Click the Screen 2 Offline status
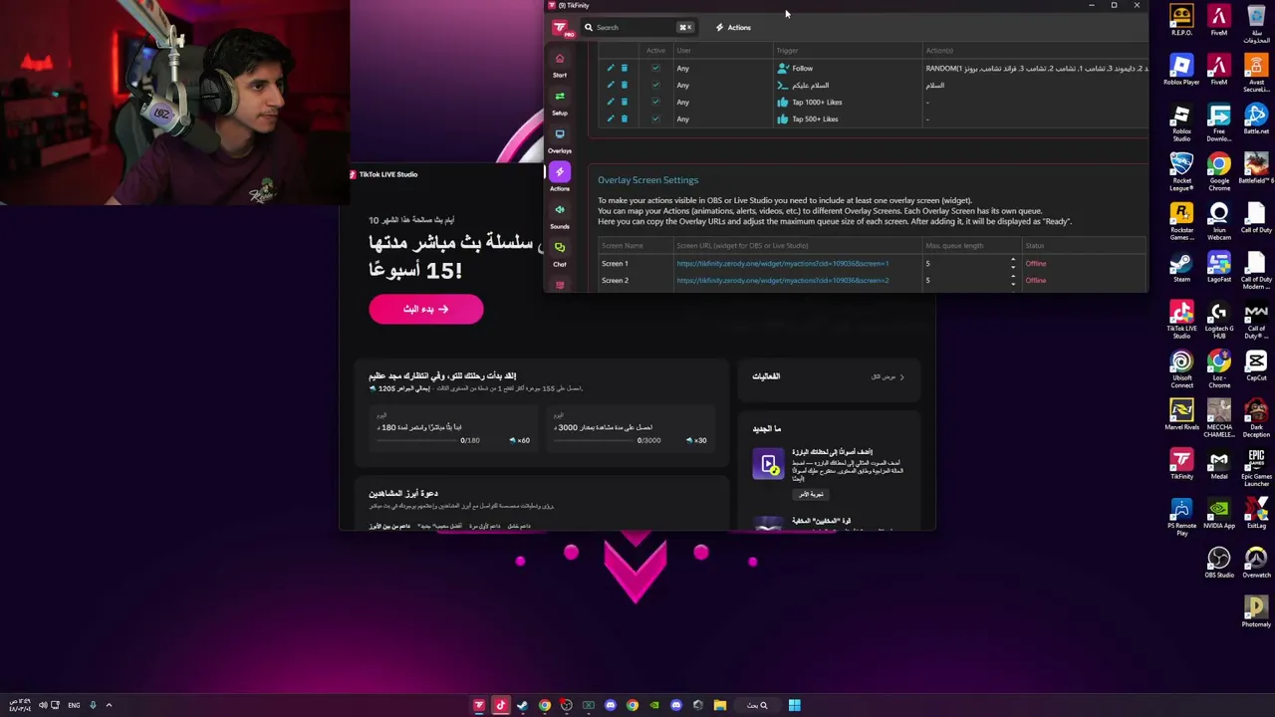 tap(1036, 280)
